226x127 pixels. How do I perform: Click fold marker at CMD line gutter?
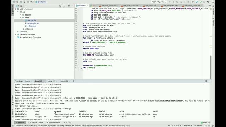coord(82,68)
